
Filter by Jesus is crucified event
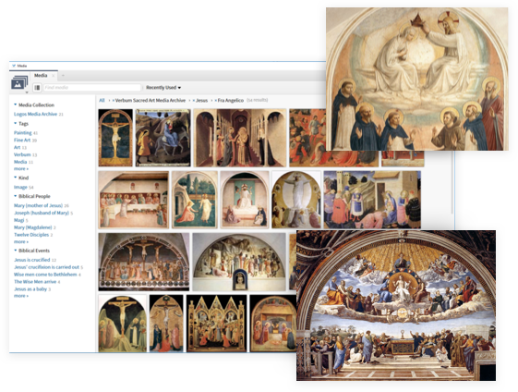coord(31,260)
